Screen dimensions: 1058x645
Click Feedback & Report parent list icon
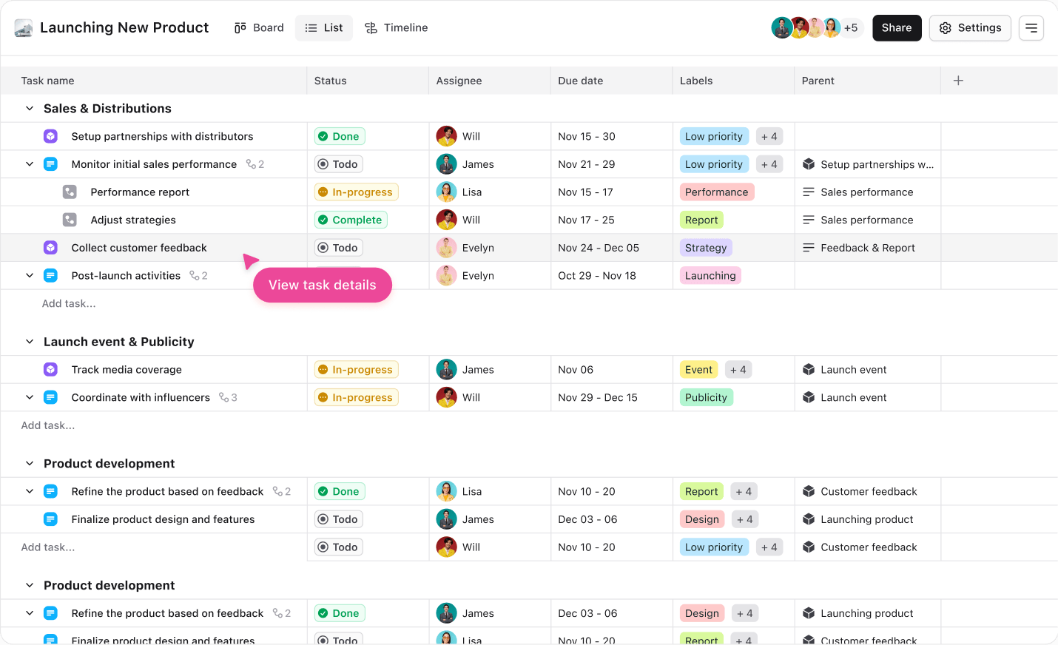(x=809, y=248)
